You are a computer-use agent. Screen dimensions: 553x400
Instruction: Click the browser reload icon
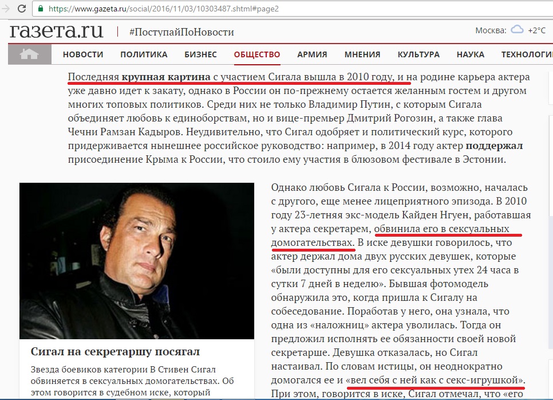pos(22,8)
